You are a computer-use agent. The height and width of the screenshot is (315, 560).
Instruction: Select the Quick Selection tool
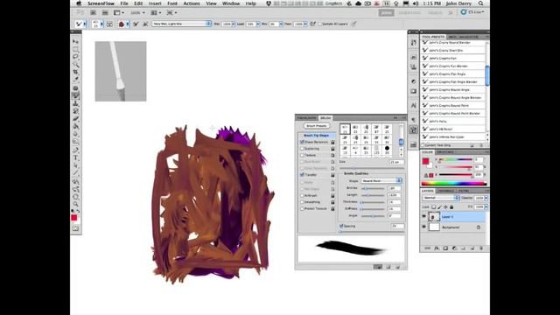[x=76, y=64]
